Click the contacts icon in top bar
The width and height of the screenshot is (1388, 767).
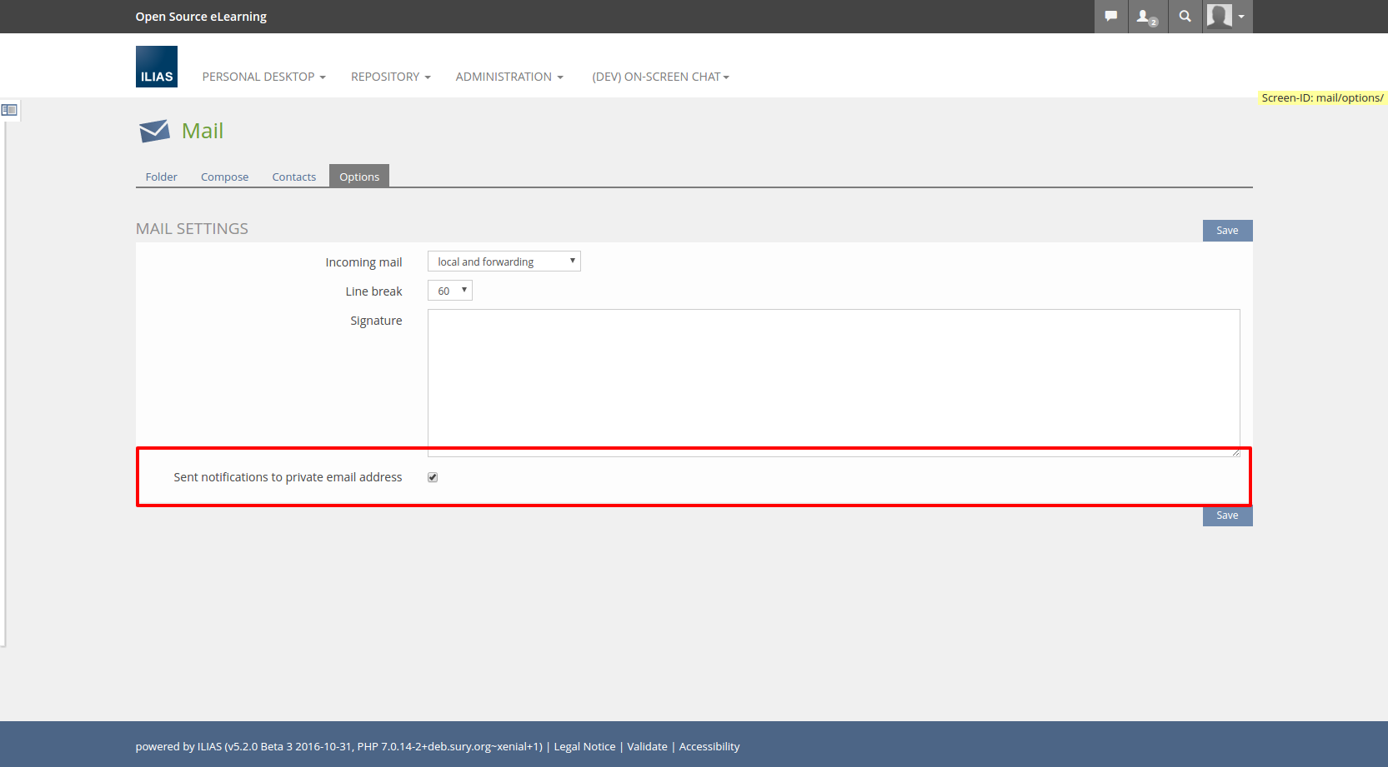coord(1147,17)
